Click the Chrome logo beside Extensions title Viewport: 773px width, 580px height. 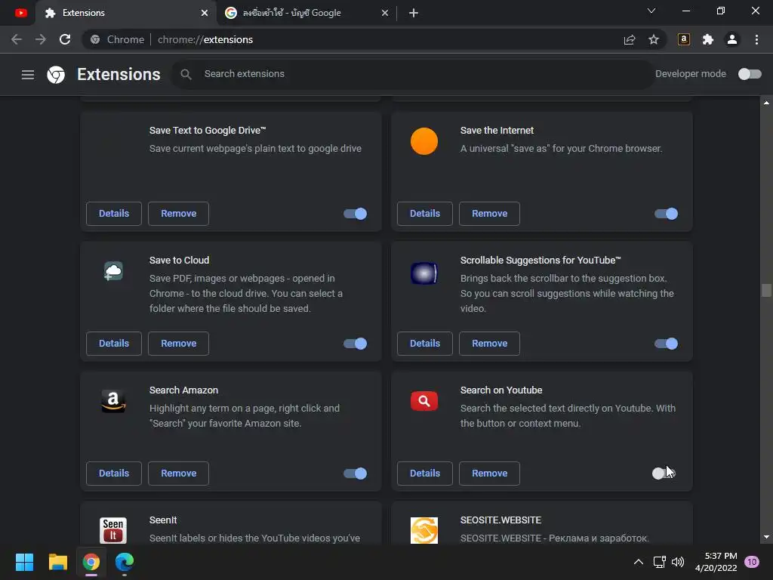coord(56,75)
